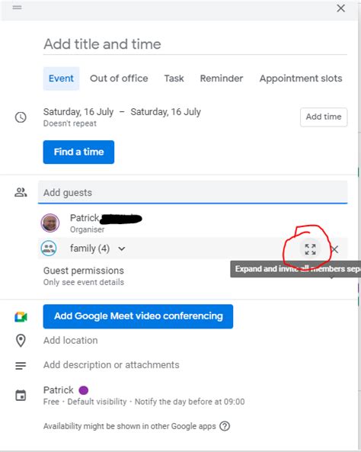Click the description lines icon

pyautogui.click(x=21, y=366)
